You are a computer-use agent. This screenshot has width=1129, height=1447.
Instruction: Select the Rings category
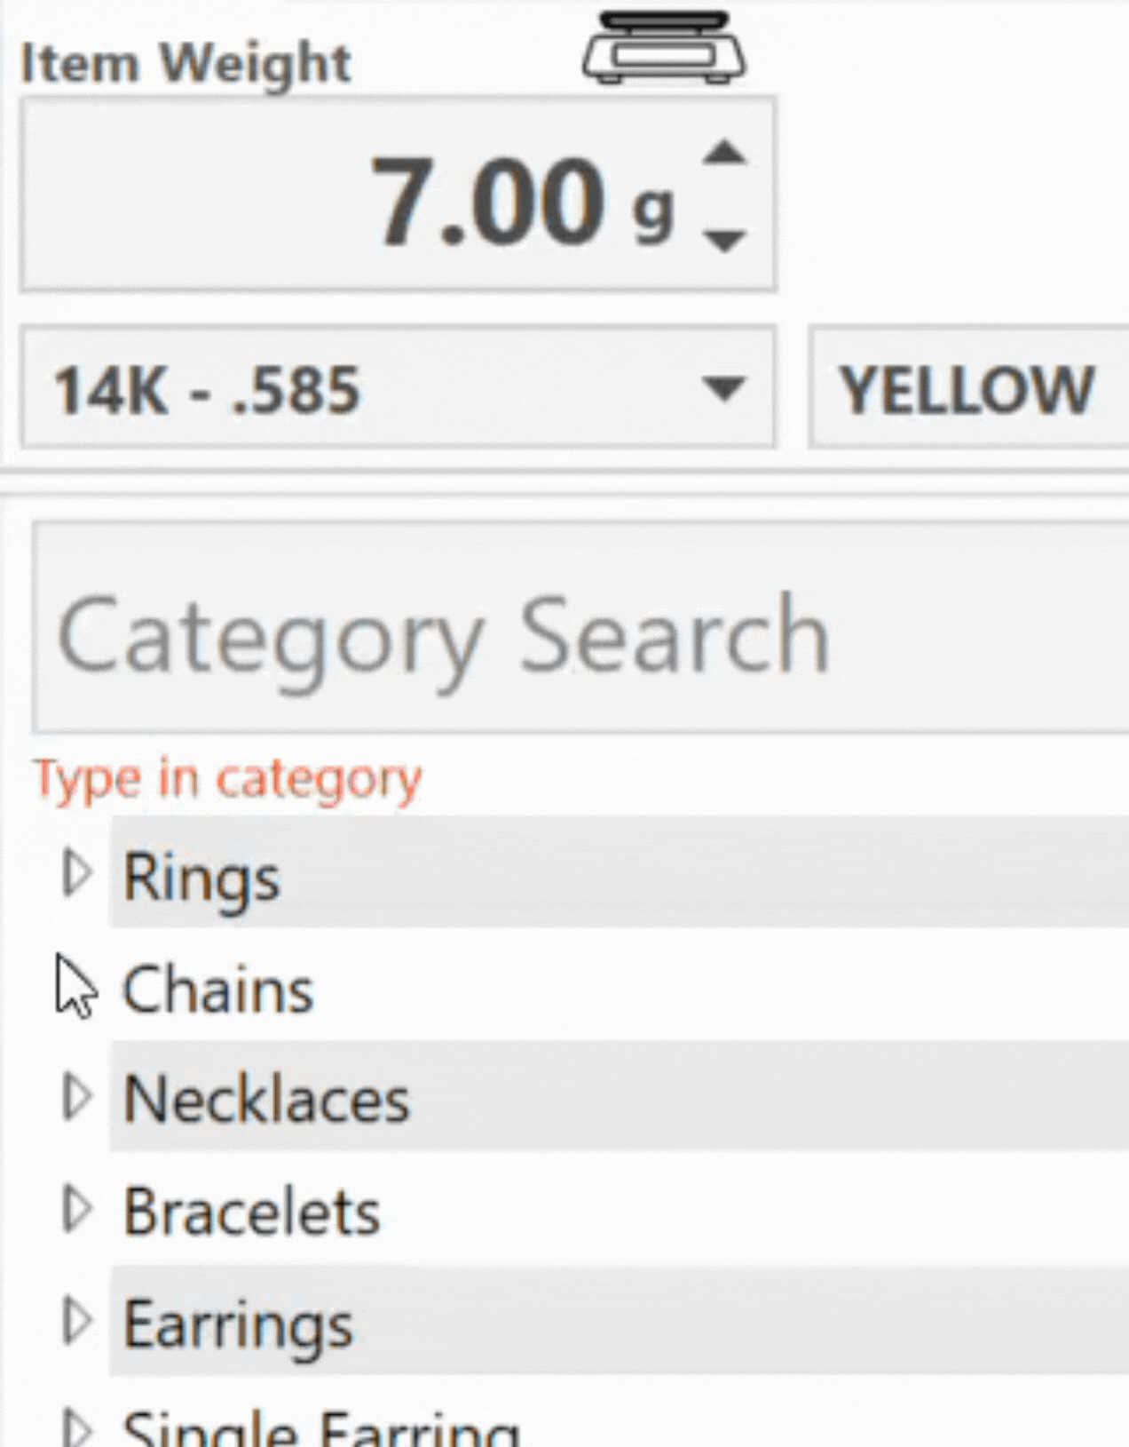pyautogui.click(x=201, y=878)
